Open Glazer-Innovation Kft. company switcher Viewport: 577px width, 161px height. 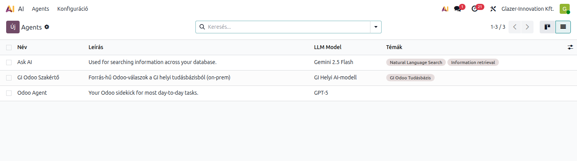tap(528, 9)
